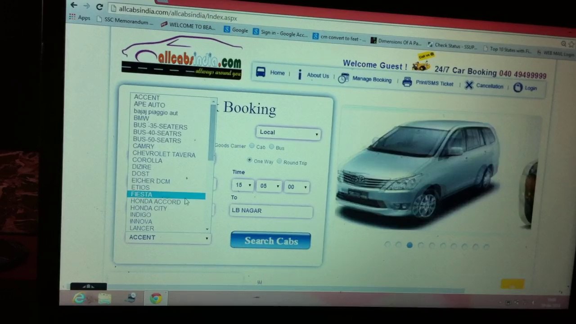Screen dimensions: 576x324
Task: Open Chrome from the taskbar
Action: [x=156, y=298]
